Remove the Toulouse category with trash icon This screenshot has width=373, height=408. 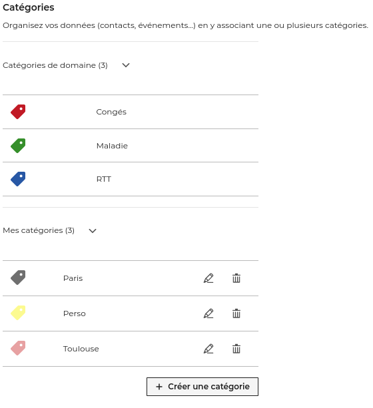pos(236,349)
